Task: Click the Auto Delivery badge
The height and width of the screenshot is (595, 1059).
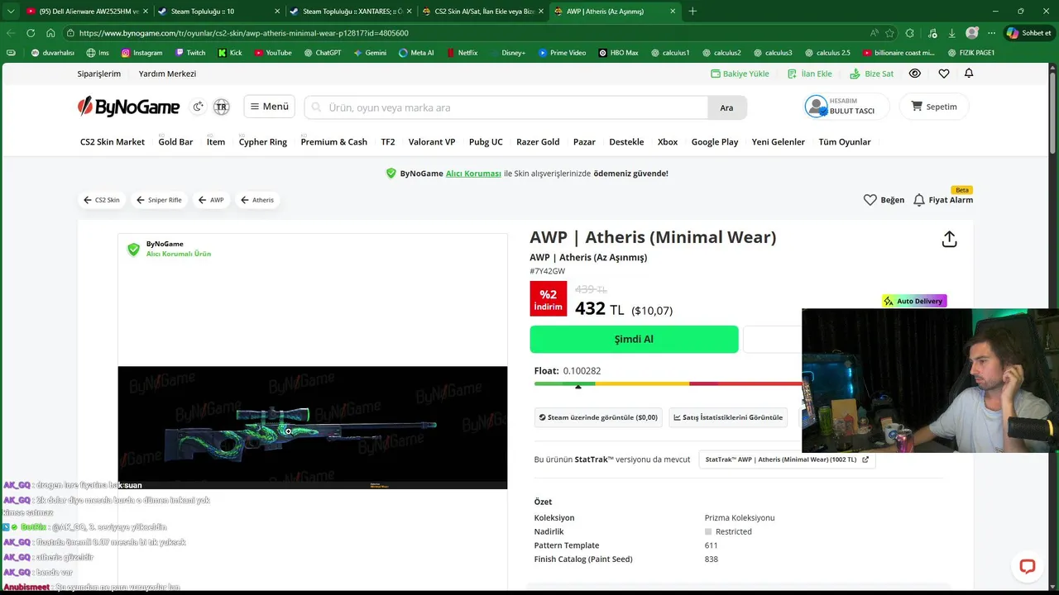Action: [x=914, y=301]
